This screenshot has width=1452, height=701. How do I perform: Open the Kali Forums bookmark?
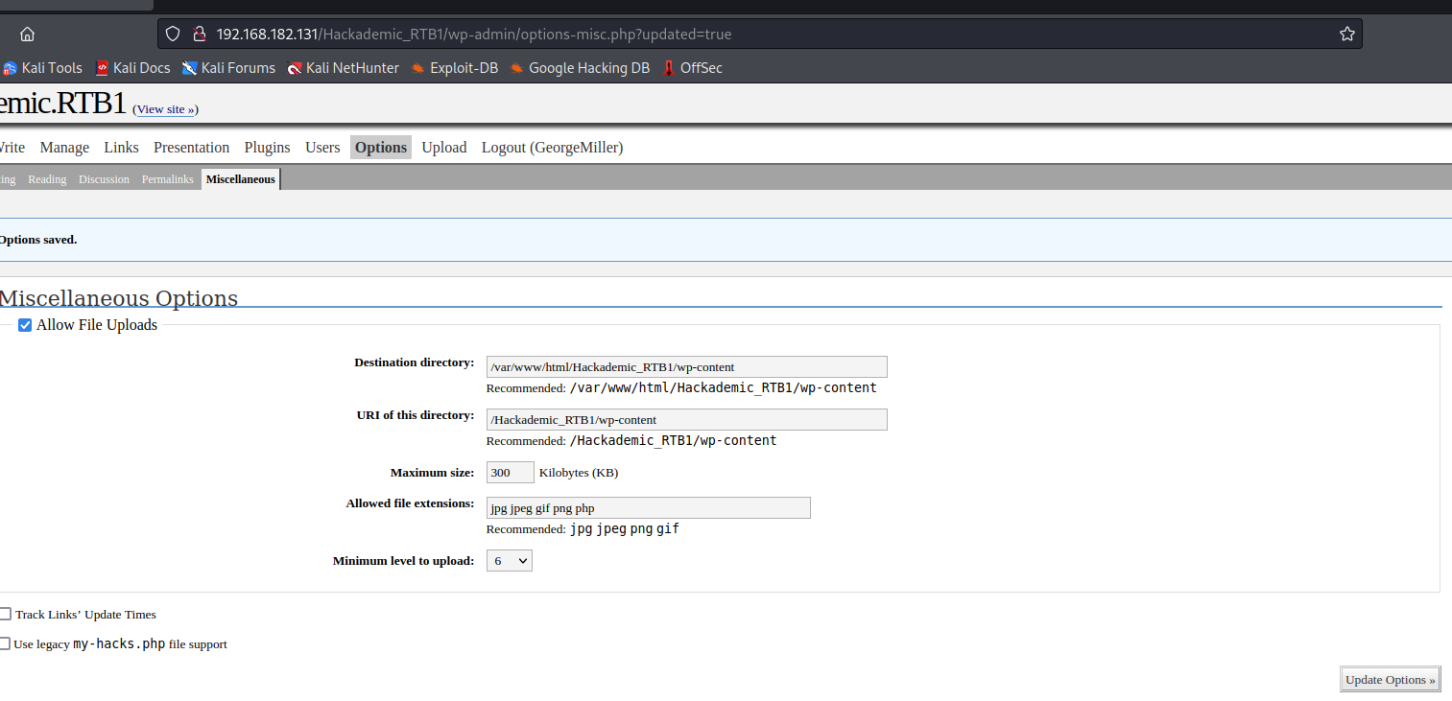click(x=229, y=68)
